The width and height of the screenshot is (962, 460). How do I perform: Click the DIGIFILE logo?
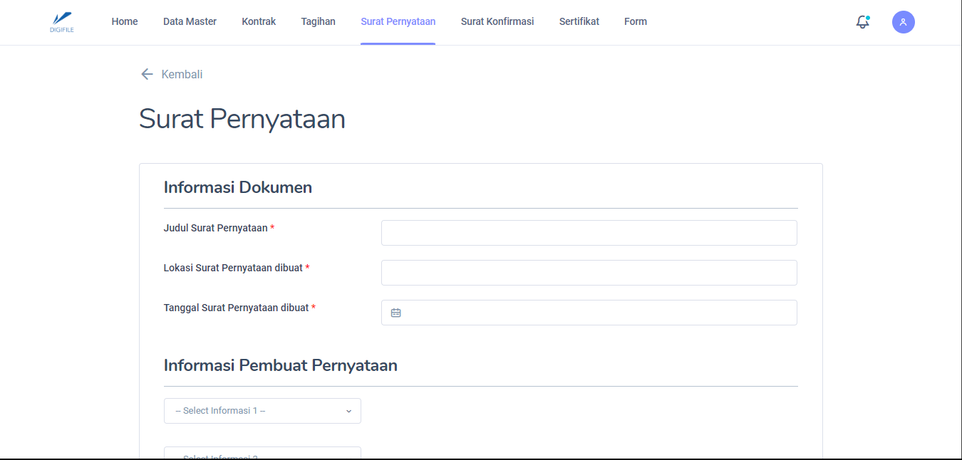point(62,22)
